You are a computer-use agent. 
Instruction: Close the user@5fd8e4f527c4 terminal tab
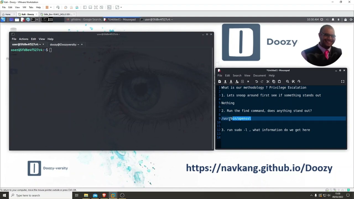click(x=43, y=44)
